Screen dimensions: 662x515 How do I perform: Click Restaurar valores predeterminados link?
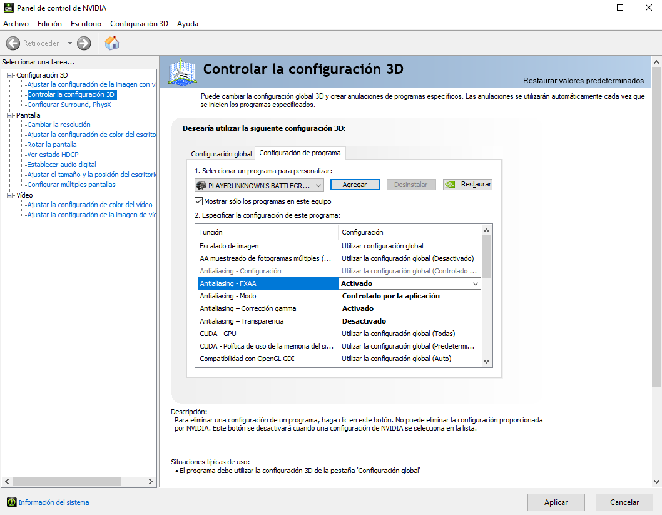point(583,81)
